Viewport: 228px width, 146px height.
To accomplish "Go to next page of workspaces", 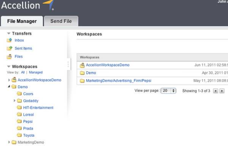I will pyautogui.click(x=222, y=91).
